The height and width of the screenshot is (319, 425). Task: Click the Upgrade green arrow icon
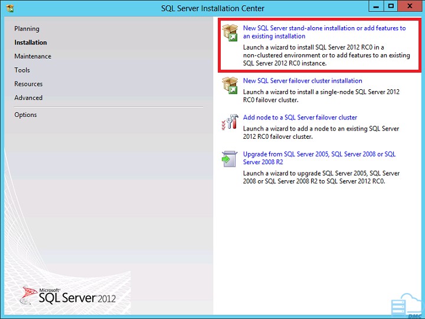point(230,159)
